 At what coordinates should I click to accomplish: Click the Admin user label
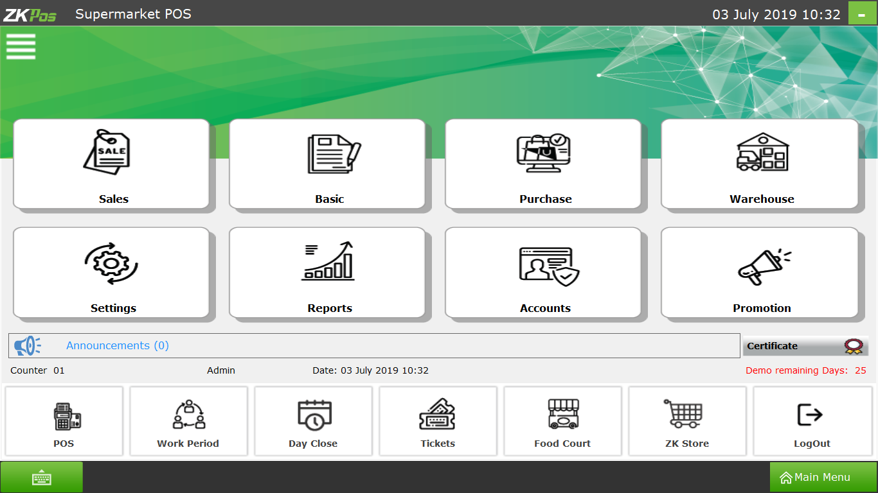(x=221, y=370)
